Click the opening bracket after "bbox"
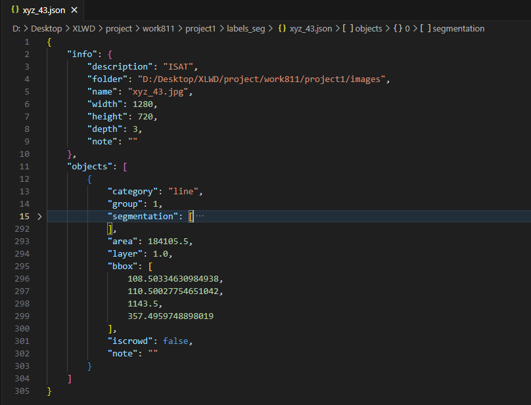531x405 pixels. (x=150, y=266)
